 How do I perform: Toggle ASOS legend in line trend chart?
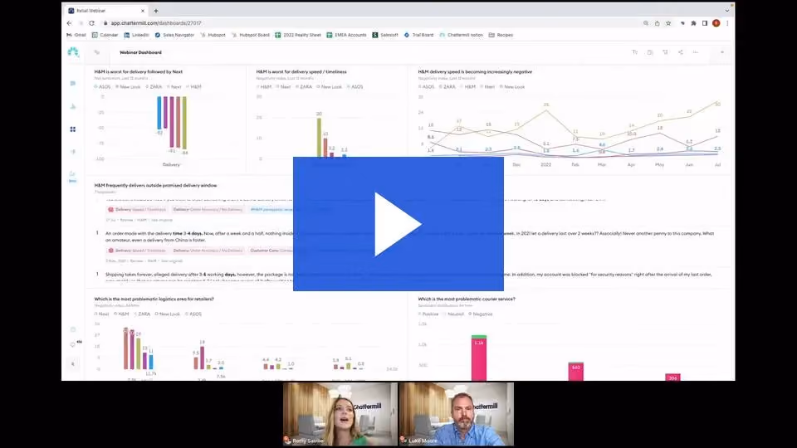427,87
